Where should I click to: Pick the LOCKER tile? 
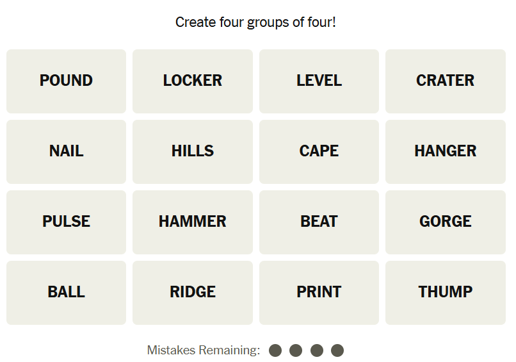pyautogui.click(x=192, y=81)
